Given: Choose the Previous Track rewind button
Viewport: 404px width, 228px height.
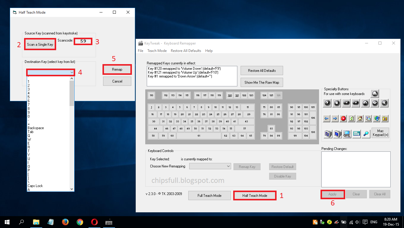Looking at the screenshot, I should [x=346, y=103].
